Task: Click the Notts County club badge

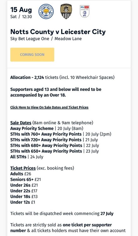Action: (66, 11)
